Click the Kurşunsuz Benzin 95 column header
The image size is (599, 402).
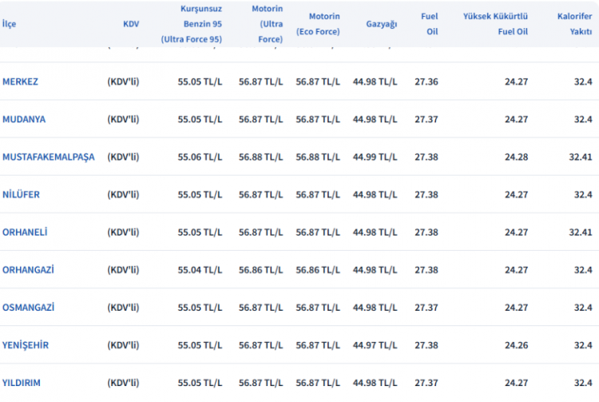(x=191, y=24)
